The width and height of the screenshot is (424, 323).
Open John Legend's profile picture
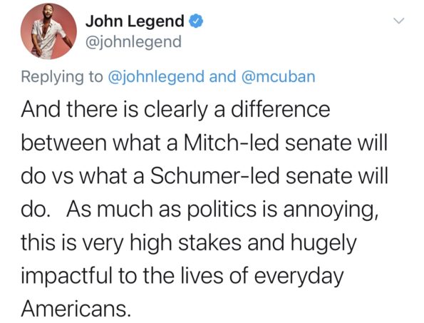click(x=48, y=31)
